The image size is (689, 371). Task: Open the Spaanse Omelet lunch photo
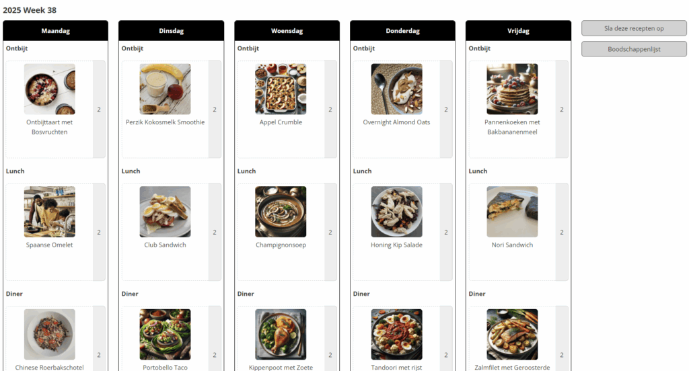(50, 212)
